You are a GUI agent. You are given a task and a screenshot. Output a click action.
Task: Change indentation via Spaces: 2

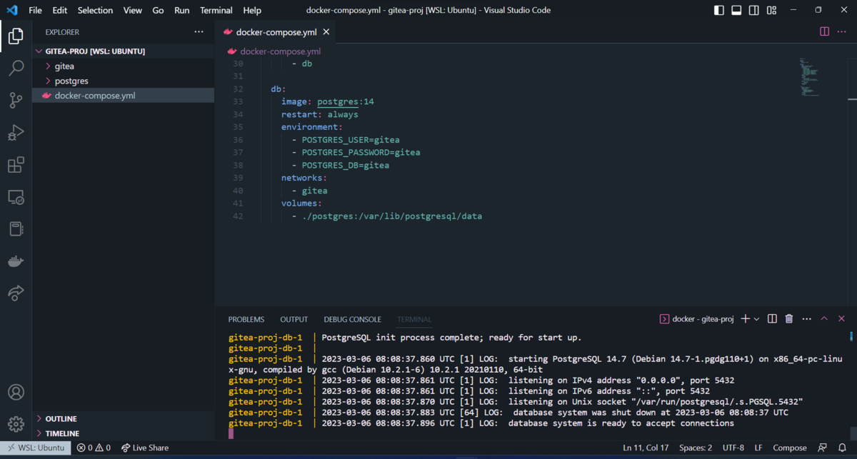[x=696, y=448]
